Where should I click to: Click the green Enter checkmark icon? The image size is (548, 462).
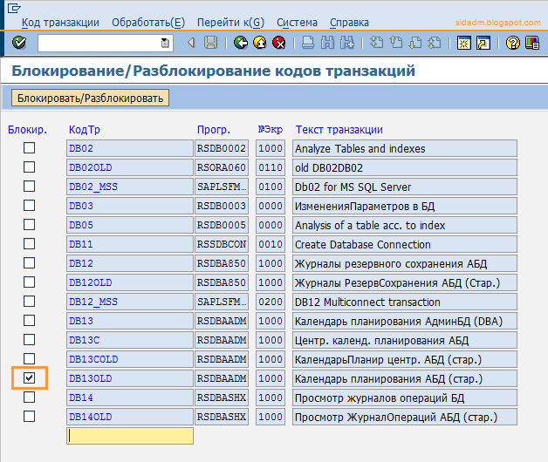pyautogui.click(x=19, y=43)
